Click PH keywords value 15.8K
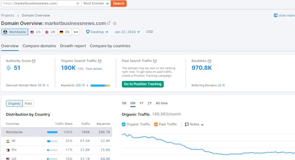 pyautogui.click(x=105, y=150)
